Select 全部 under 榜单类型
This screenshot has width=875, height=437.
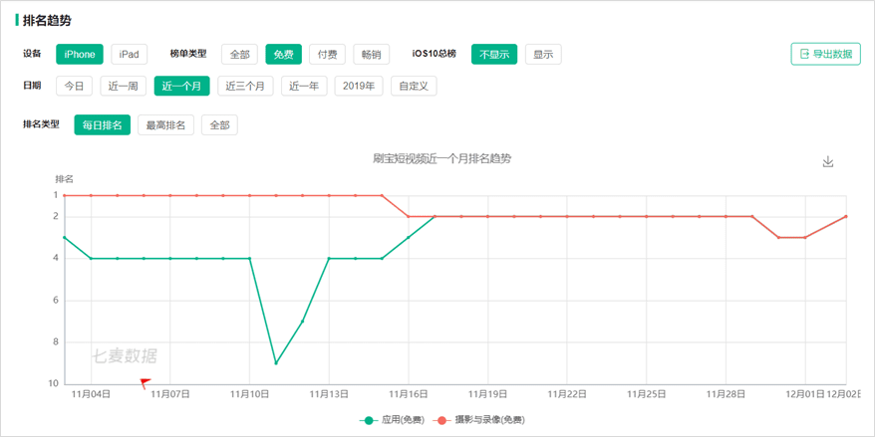click(239, 54)
